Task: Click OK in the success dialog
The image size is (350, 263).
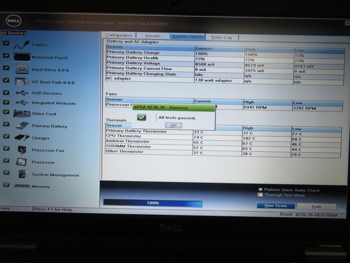Action: click(x=173, y=125)
